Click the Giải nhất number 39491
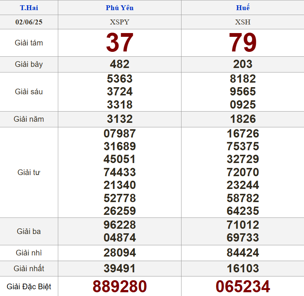304x296 pixels. 119,269
